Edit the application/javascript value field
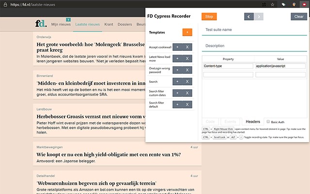Viewport: 310px width, 194px height. tap(280, 66)
